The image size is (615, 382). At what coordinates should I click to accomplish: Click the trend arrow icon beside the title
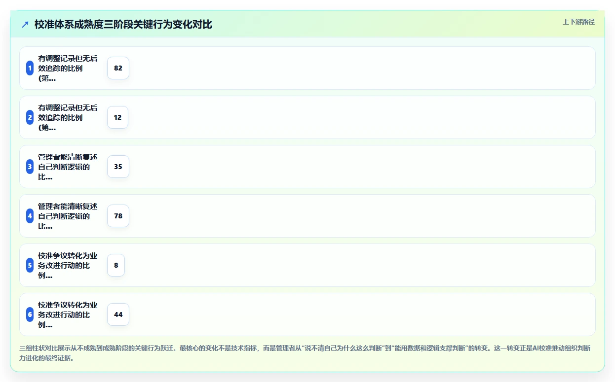pos(25,24)
